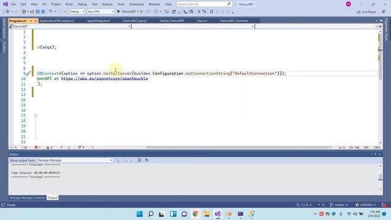Select the Output bottom tab
The image size is (391, 220).
[53, 198]
